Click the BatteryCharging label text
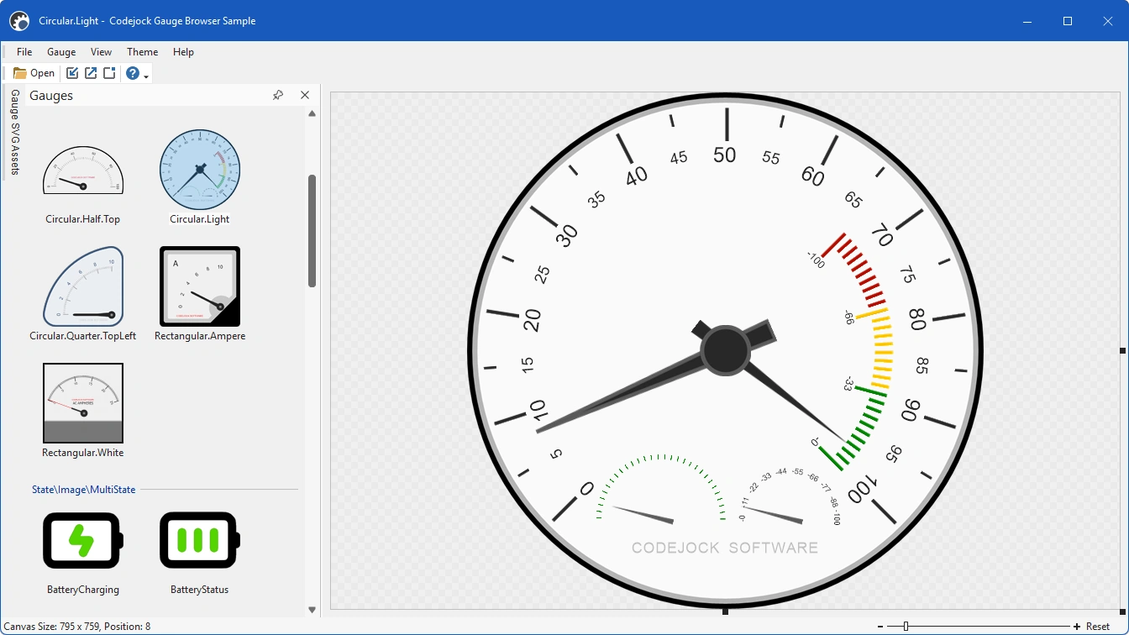The height and width of the screenshot is (635, 1129). (x=83, y=590)
